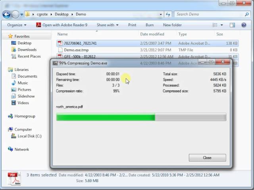The height and width of the screenshot is (190, 254).
Task: Sort files by Date modified column
Action: pyautogui.click(x=152, y=34)
